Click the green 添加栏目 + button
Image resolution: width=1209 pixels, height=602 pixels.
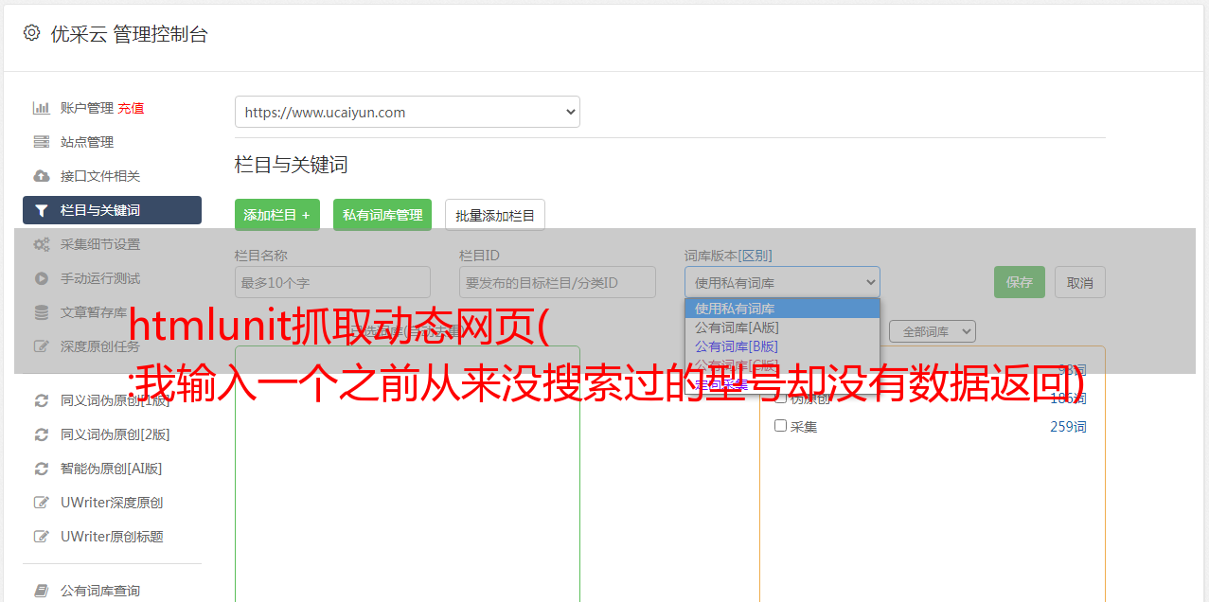pos(277,215)
